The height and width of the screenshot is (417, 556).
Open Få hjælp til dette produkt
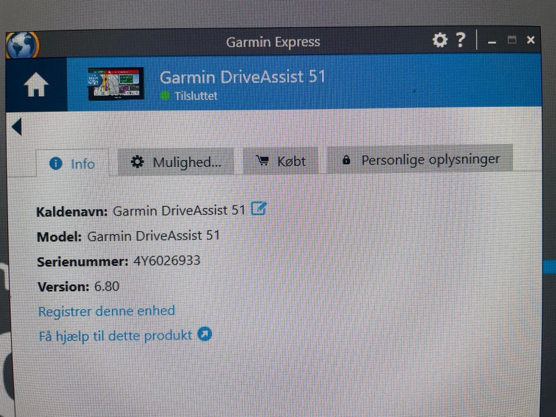(115, 336)
